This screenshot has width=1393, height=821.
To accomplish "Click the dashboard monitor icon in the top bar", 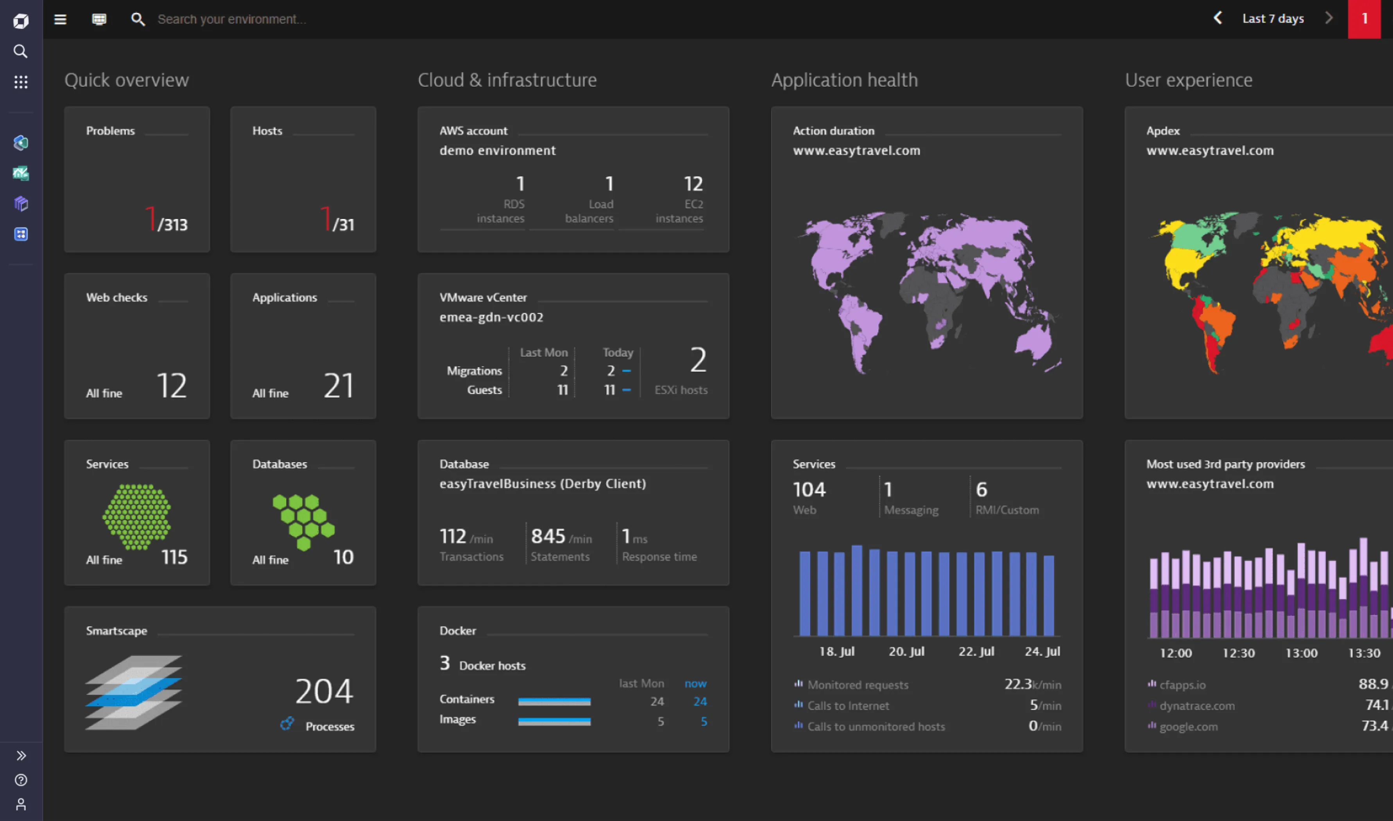I will point(99,20).
